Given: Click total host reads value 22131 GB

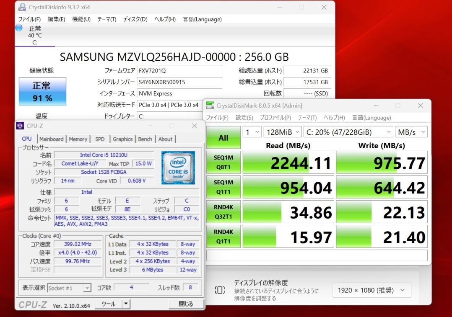Looking at the screenshot, I should tap(307, 70).
